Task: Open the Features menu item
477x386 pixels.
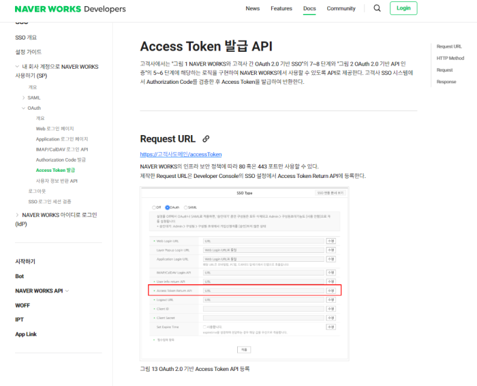Action: click(281, 8)
